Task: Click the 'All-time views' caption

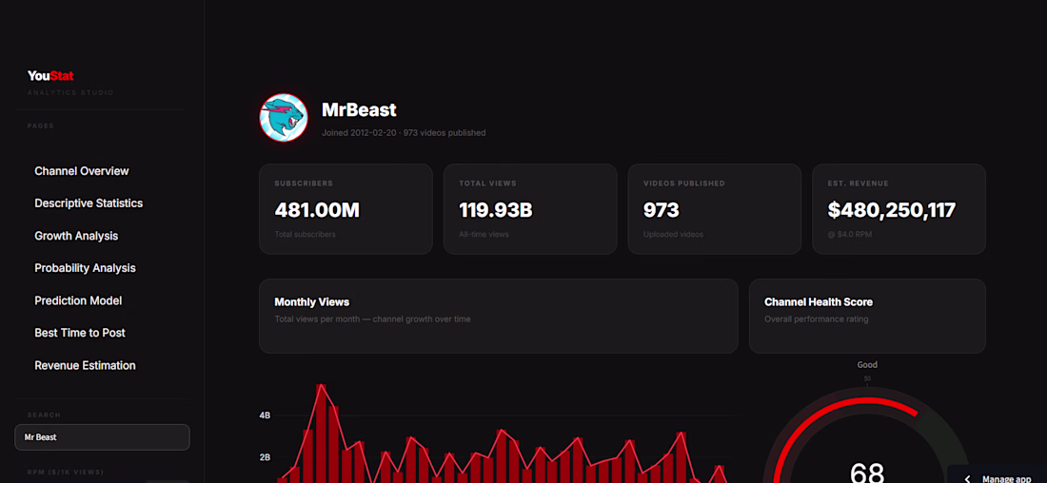Action: (484, 234)
